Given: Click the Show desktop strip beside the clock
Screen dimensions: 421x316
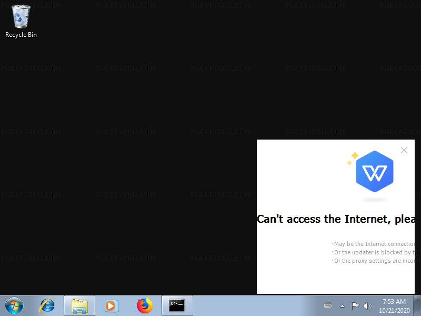Looking at the screenshot, I should point(417,305).
